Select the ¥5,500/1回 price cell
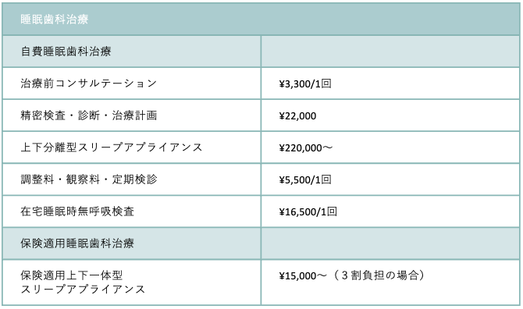The height and width of the screenshot is (309, 523). click(390, 179)
